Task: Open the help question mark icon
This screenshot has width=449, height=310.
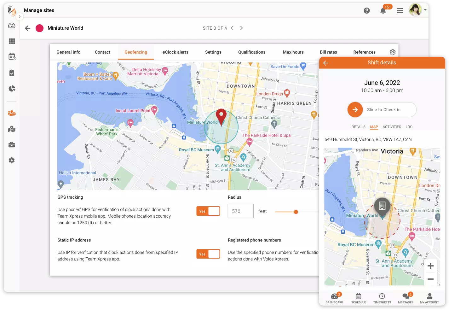Action: (x=367, y=10)
